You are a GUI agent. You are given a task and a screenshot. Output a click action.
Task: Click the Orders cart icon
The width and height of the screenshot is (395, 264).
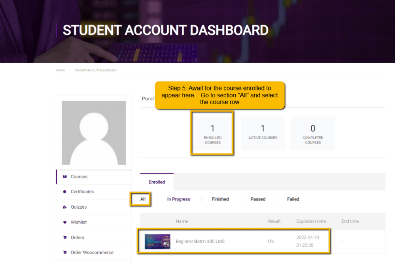coord(64,237)
